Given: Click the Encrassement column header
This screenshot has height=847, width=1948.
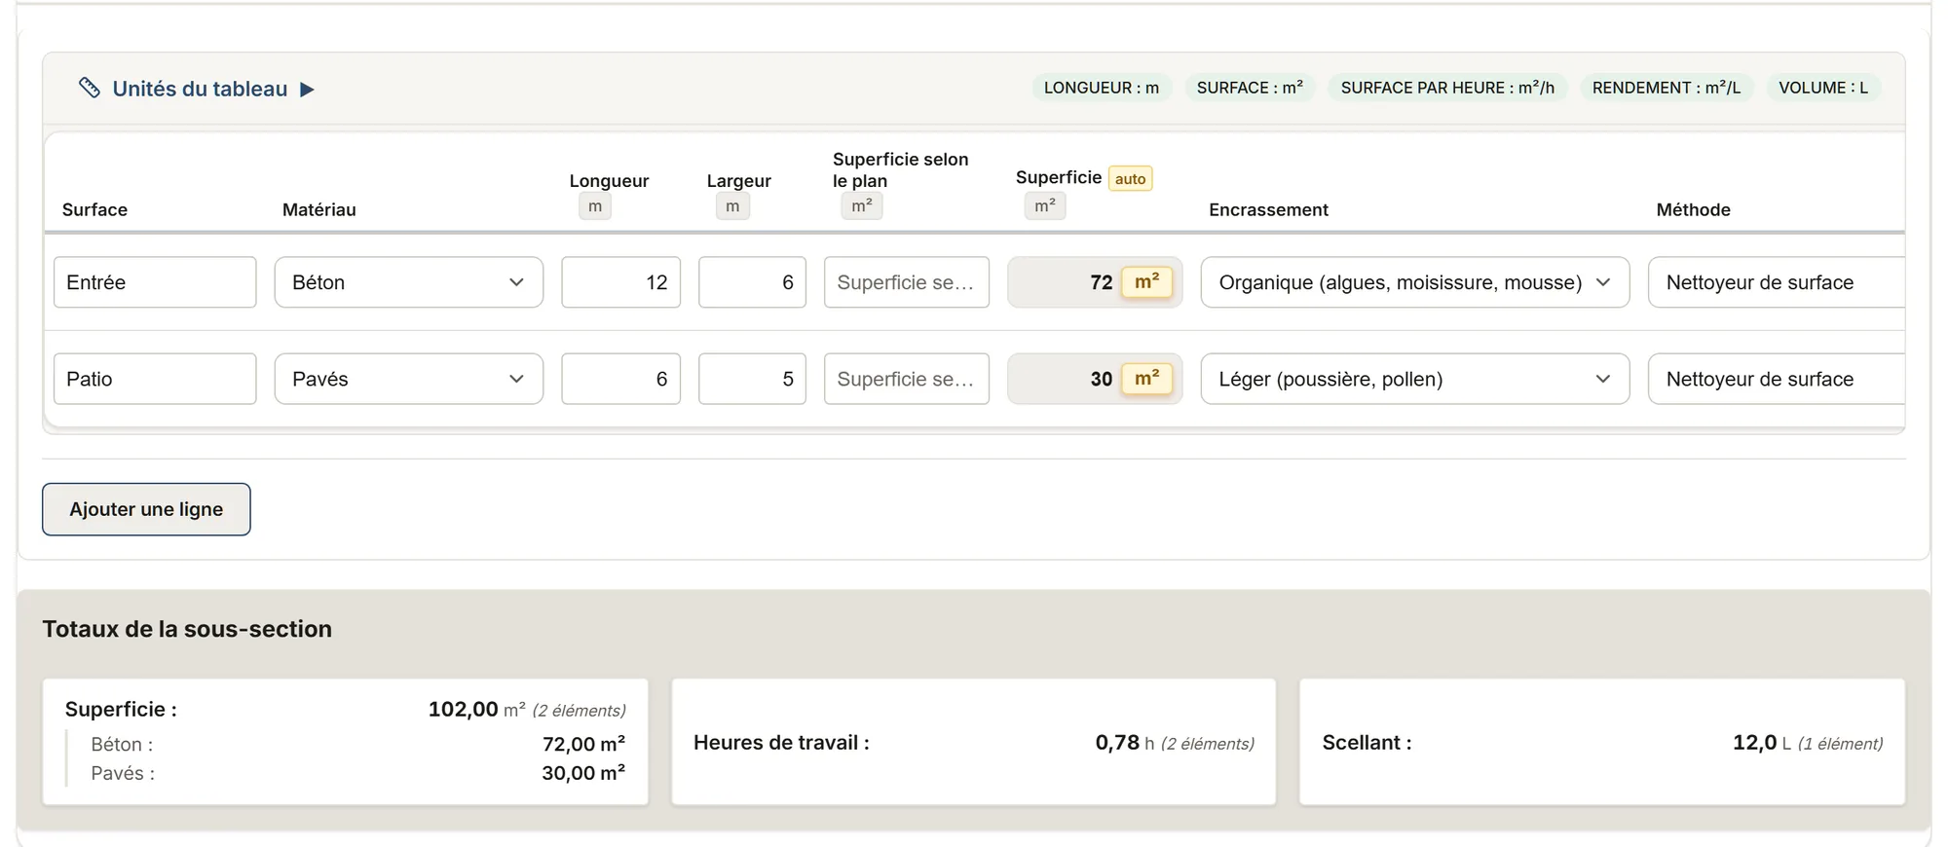Looking at the screenshot, I should pos(1268,209).
